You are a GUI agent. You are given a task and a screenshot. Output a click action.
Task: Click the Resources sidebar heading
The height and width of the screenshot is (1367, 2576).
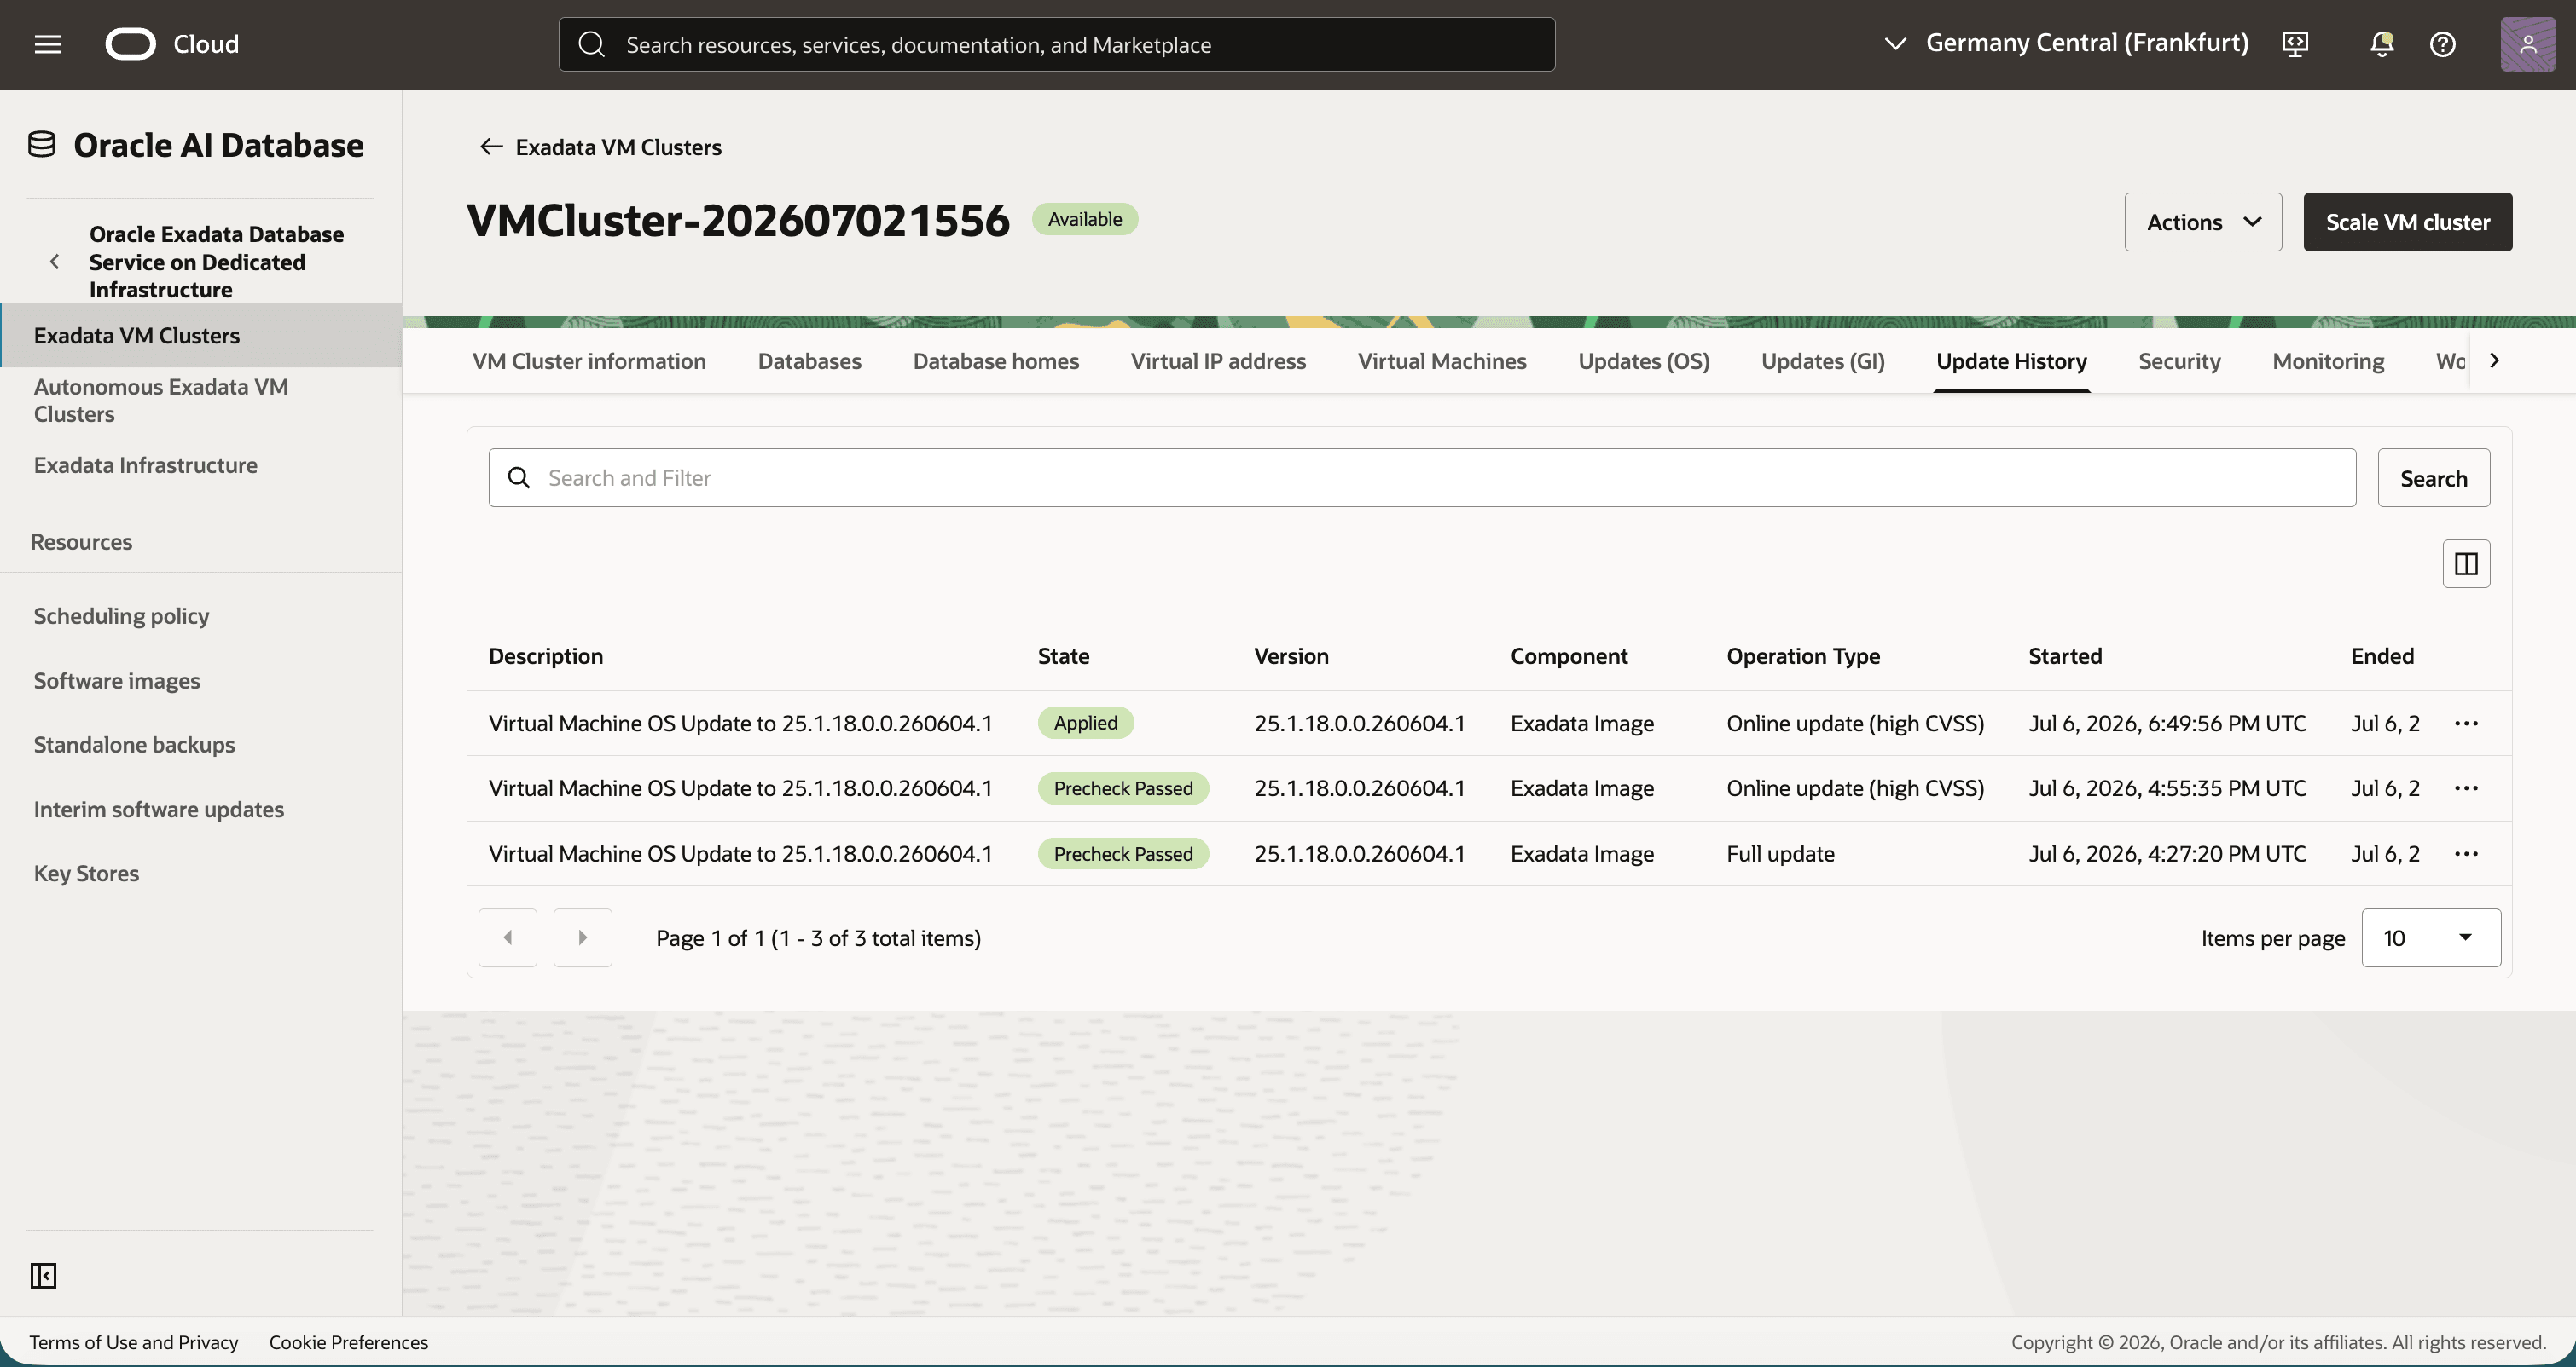click(x=81, y=542)
